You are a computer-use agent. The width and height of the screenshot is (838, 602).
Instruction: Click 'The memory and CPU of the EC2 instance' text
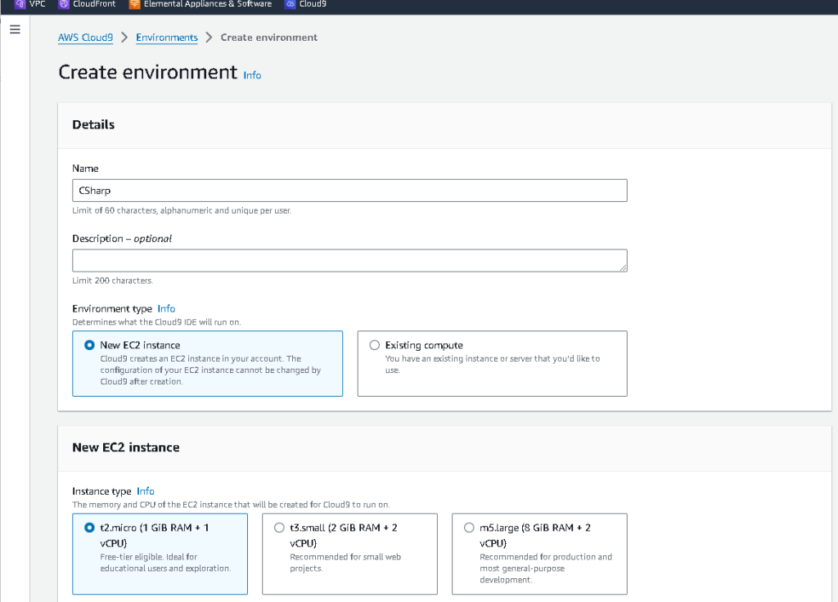tap(231, 505)
